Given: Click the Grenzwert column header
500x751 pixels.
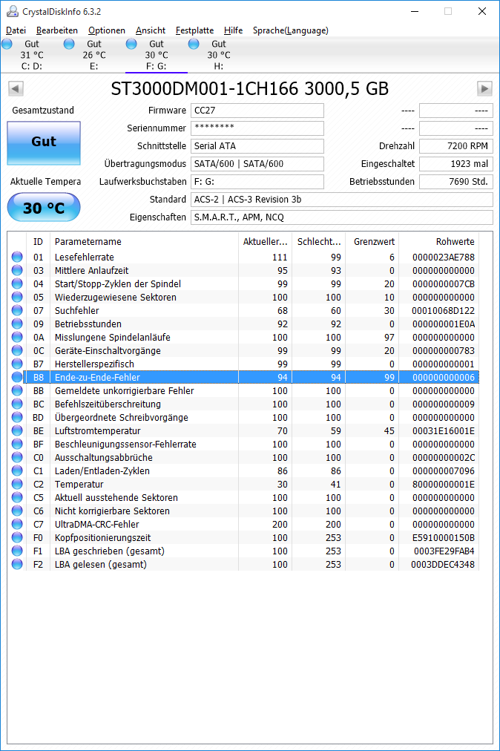Looking at the screenshot, I should coord(372,242).
